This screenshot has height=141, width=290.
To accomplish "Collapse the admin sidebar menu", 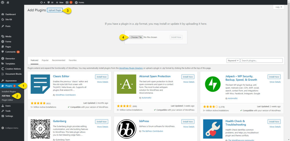I will (x=10, y=128).
